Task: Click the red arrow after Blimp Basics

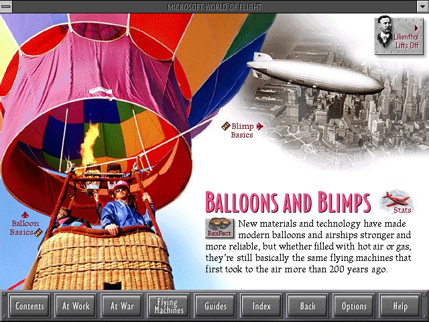Action: pos(259,126)
